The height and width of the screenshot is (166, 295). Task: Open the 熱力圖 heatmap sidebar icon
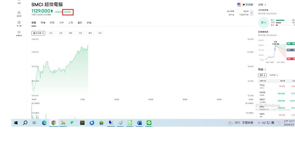(19, 24)
